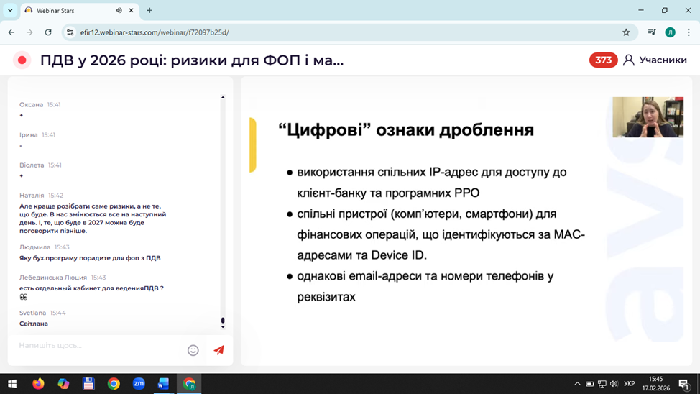Open Chrome media controls icon
Screen dimensions: 700x394
tap(651, 32)
